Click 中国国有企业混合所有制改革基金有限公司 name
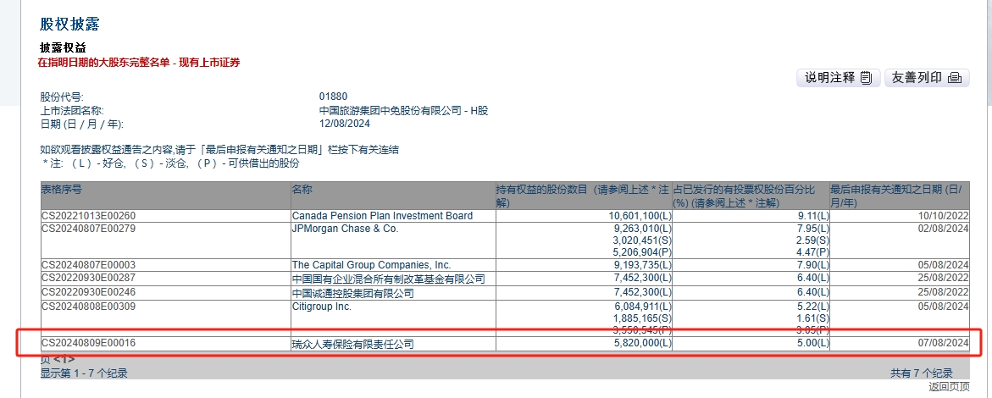The image size is (992, 398). pyautogui.click(x=389, y=279)
